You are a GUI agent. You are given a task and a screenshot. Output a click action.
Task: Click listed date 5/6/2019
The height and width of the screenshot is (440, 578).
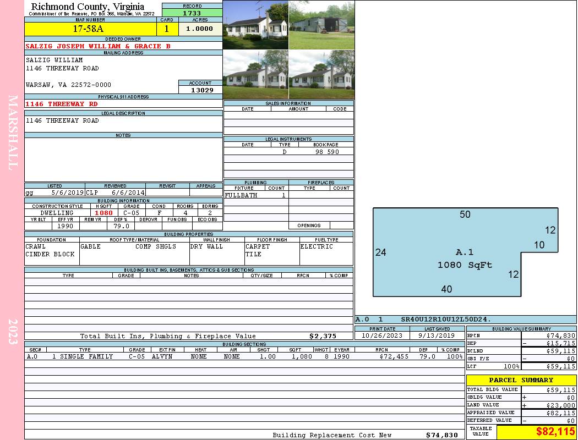[68, 193]
